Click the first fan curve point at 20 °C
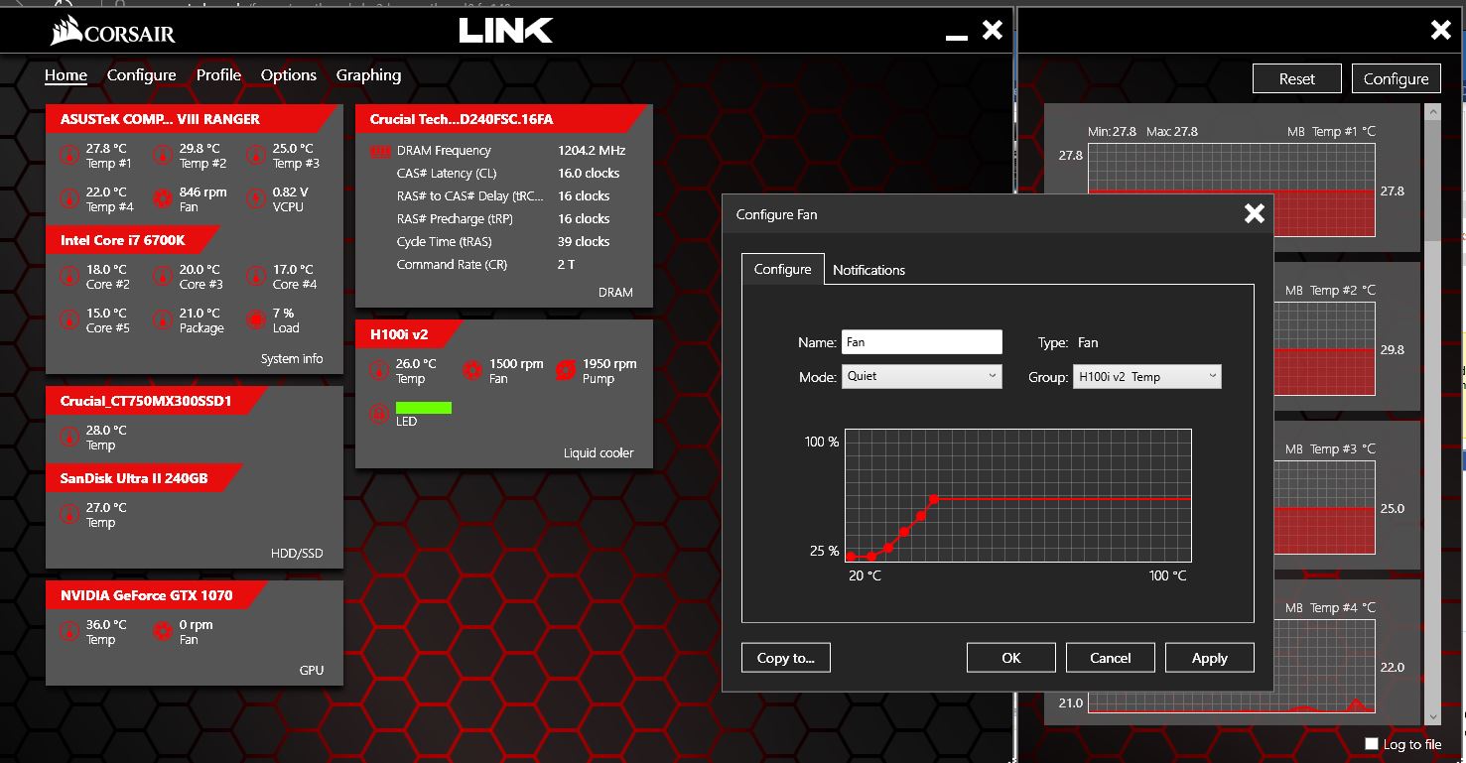Screen dimensions: 1466x763 [852, 557]
